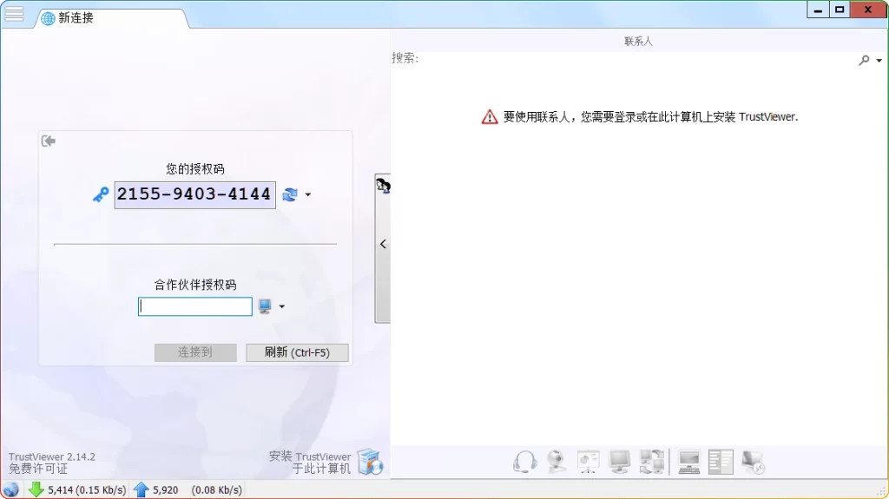The height and width of the screenshot is (499, 889).
Task: Click the blue key icon
Action: pos(101,194)
